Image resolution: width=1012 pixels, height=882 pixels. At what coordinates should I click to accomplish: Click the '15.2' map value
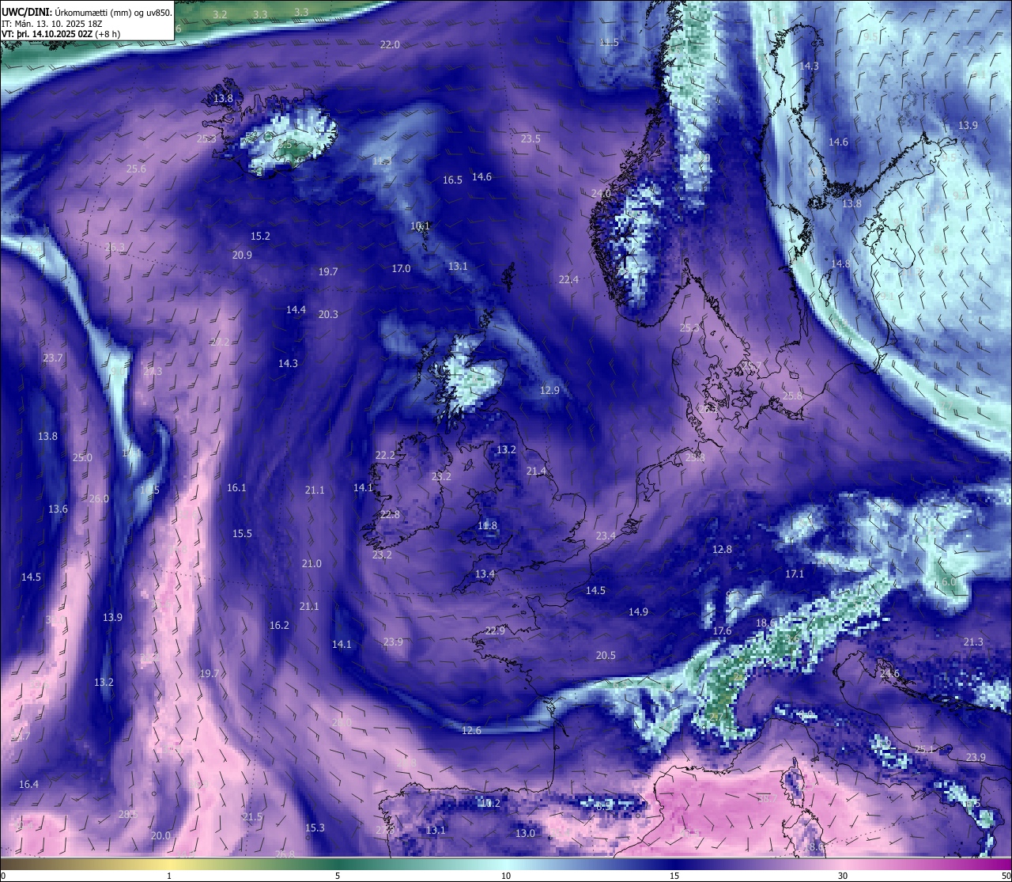260,236
